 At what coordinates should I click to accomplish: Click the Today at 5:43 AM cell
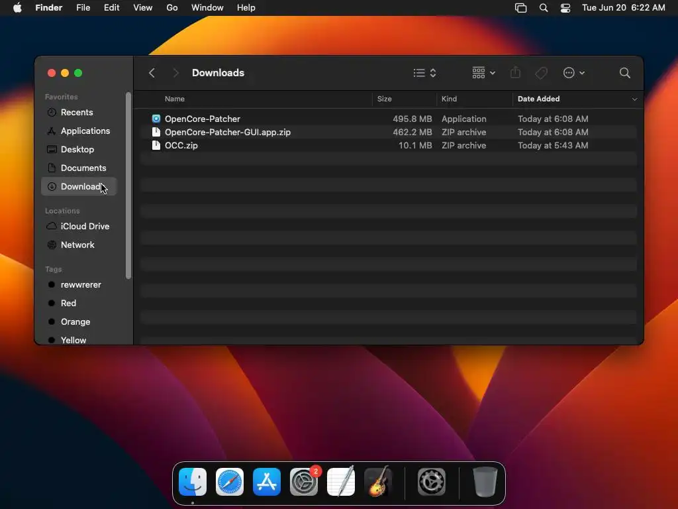[553, 145]
